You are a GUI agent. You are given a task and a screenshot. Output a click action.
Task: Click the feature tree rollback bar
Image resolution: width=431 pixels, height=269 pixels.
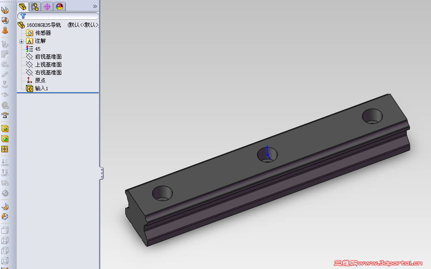tap(58, 93)
